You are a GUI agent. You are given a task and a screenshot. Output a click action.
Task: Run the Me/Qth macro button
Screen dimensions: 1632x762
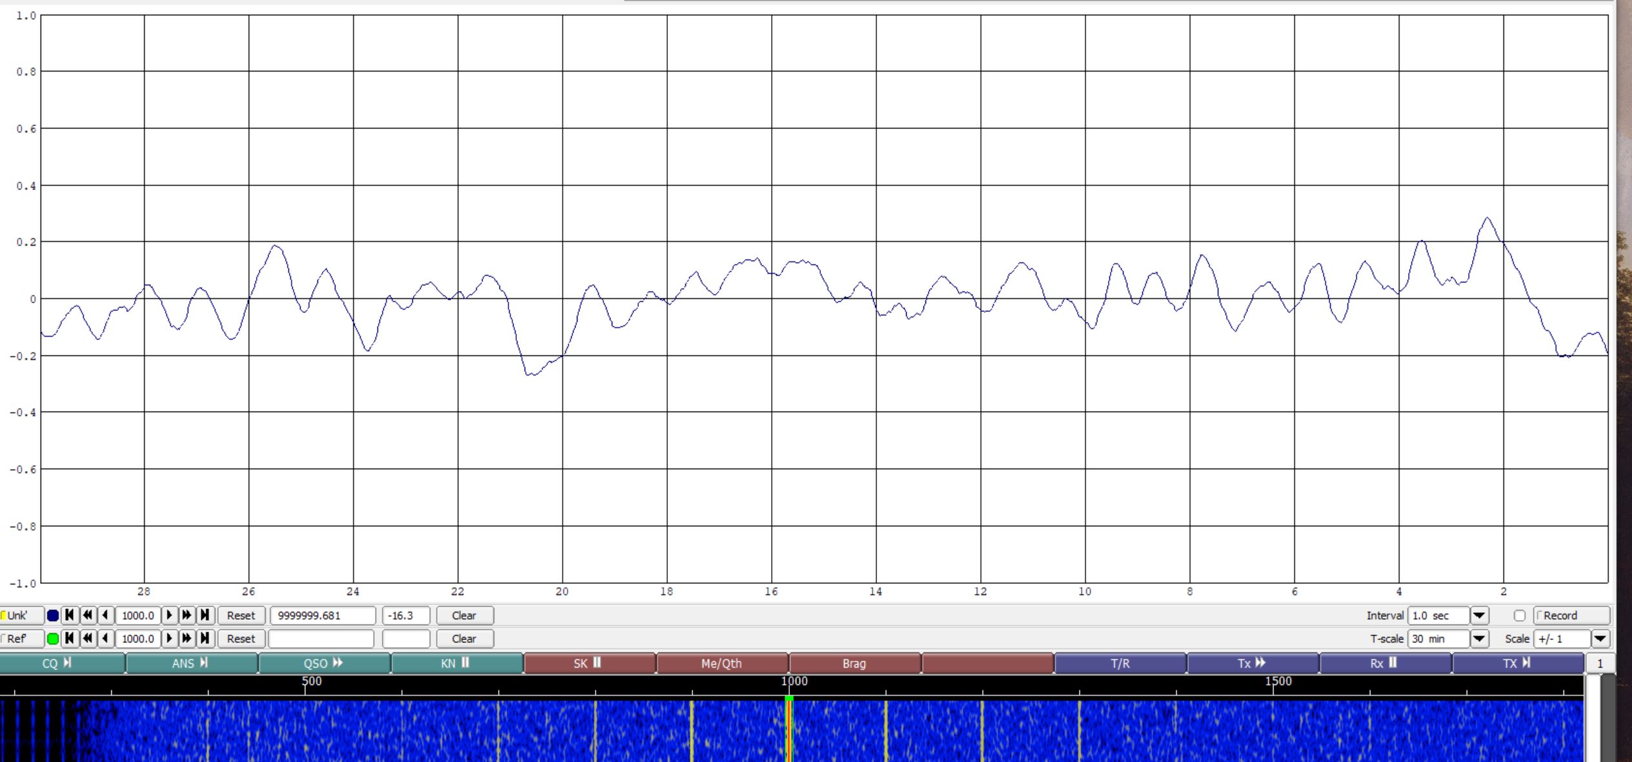coord(721,663)
